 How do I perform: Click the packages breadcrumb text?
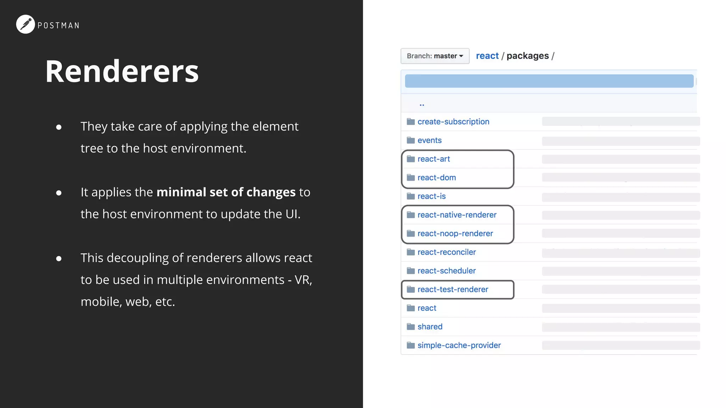click(x=527, y=56)
